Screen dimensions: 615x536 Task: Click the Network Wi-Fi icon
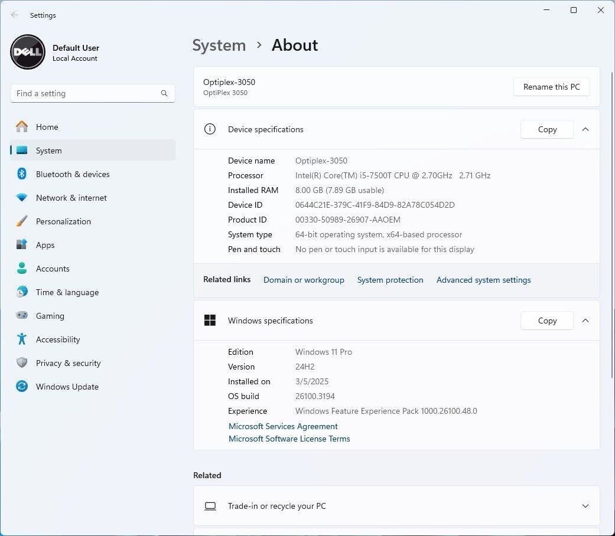click(22, 198)
